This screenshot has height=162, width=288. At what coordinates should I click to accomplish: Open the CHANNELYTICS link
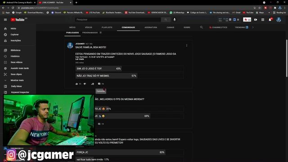click(x=218, y=27)
